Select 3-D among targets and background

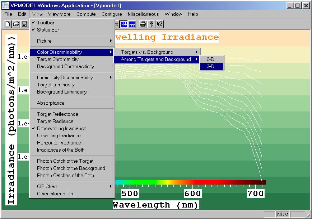click(211, 67)
